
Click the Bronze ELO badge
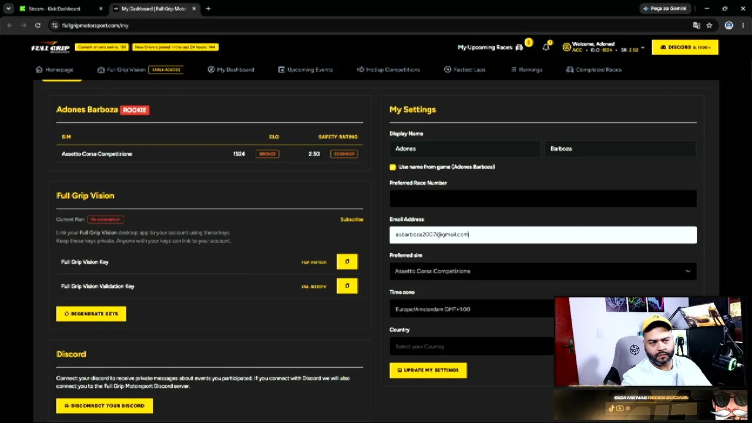(267, 154)
